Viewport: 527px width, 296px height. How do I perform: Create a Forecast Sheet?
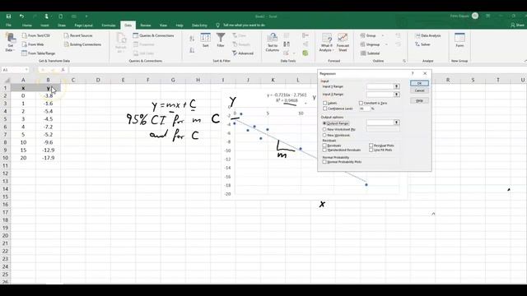pos(343,43)
